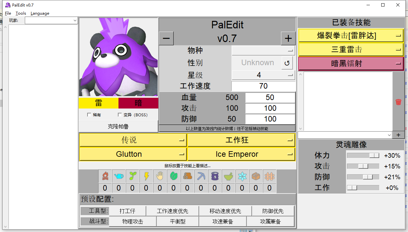Apply the 物理攻击 preset
Viewport: 408px width, 232px height.
point(133,222)
